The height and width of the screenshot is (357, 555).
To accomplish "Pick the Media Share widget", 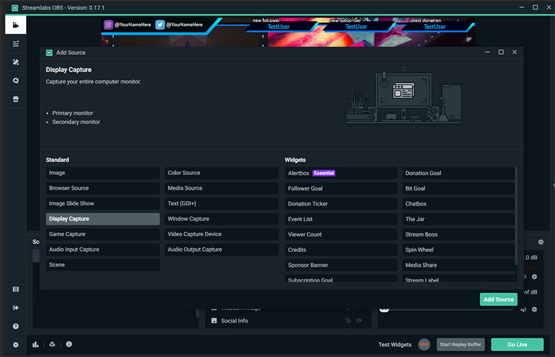I will tap(458, 265).
